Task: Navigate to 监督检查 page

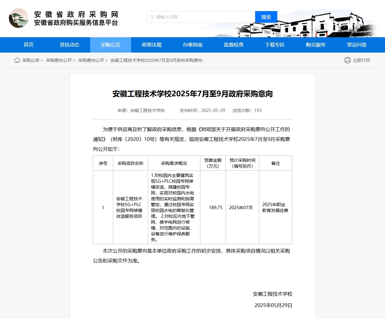Action: 234,45
